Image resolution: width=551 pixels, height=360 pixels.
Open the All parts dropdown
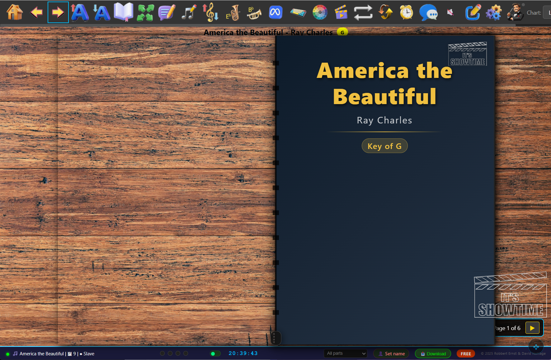coord(346,353)
